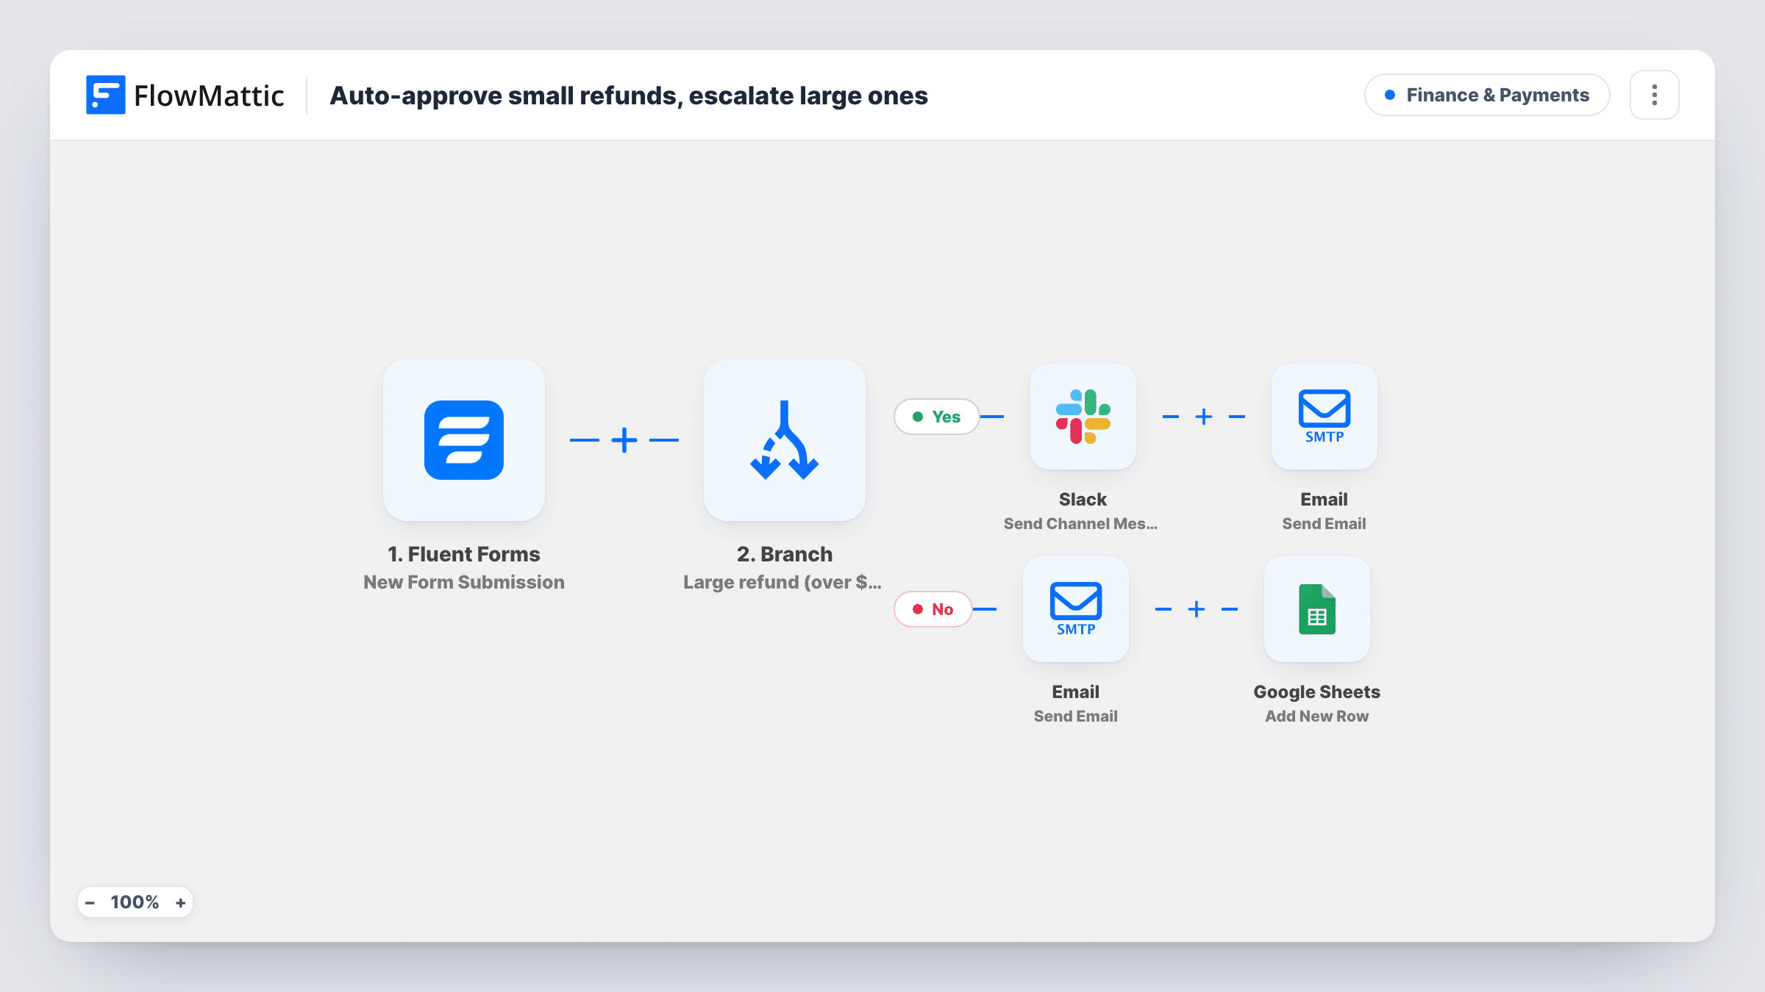Add step between Slack and Email
1765x992 pixels.
1204,417
